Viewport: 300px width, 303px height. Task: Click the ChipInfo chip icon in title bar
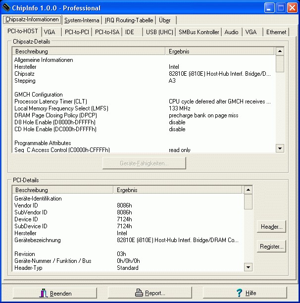(x=6, y=8)
